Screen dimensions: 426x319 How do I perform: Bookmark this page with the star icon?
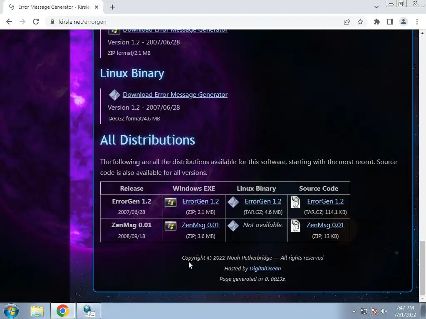(x=360, y=22)
